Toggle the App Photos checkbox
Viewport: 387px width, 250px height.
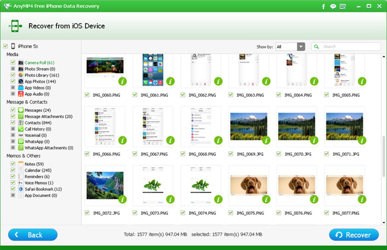(13, 81)
